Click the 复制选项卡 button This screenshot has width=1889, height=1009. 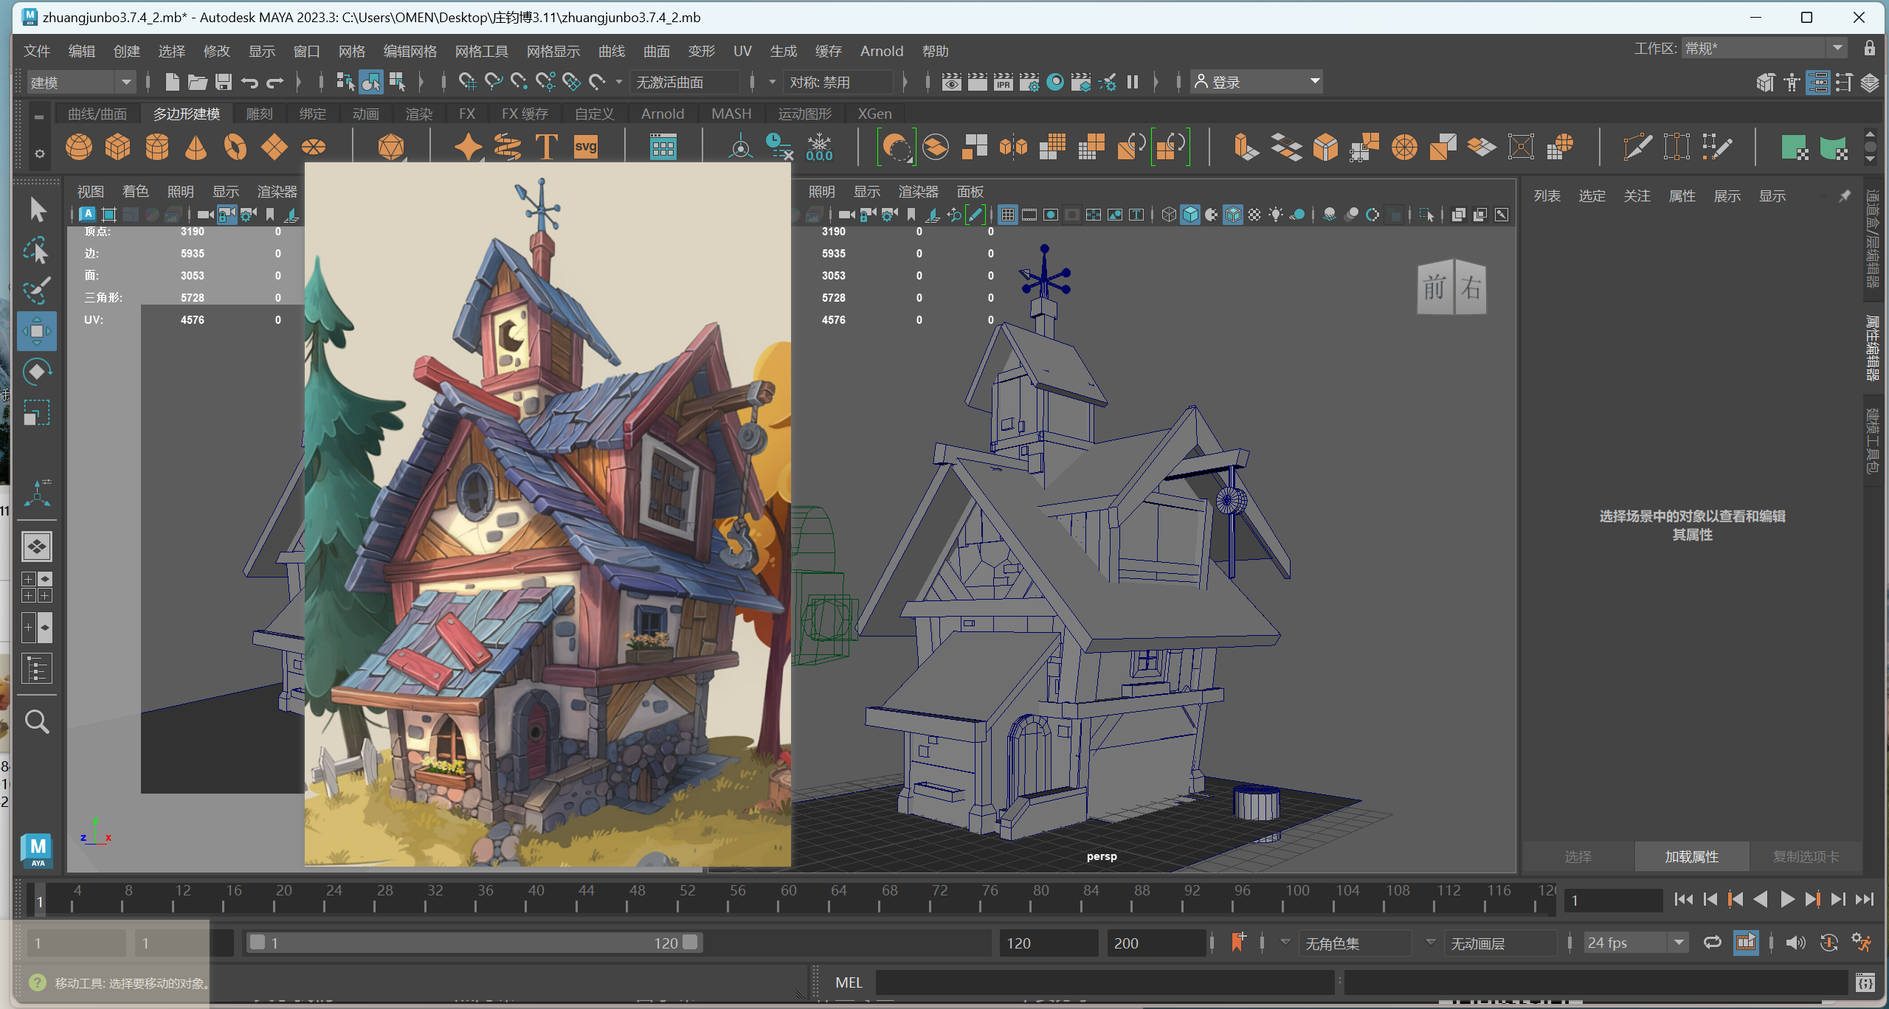(1806, 857)
